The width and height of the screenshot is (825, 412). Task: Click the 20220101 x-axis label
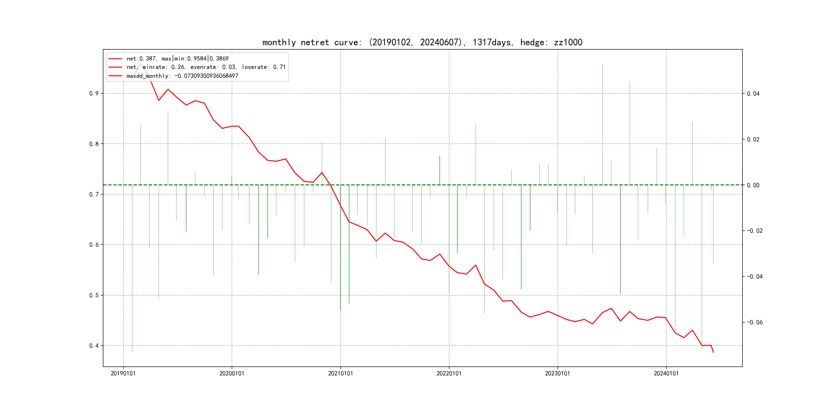coord(449,374)
